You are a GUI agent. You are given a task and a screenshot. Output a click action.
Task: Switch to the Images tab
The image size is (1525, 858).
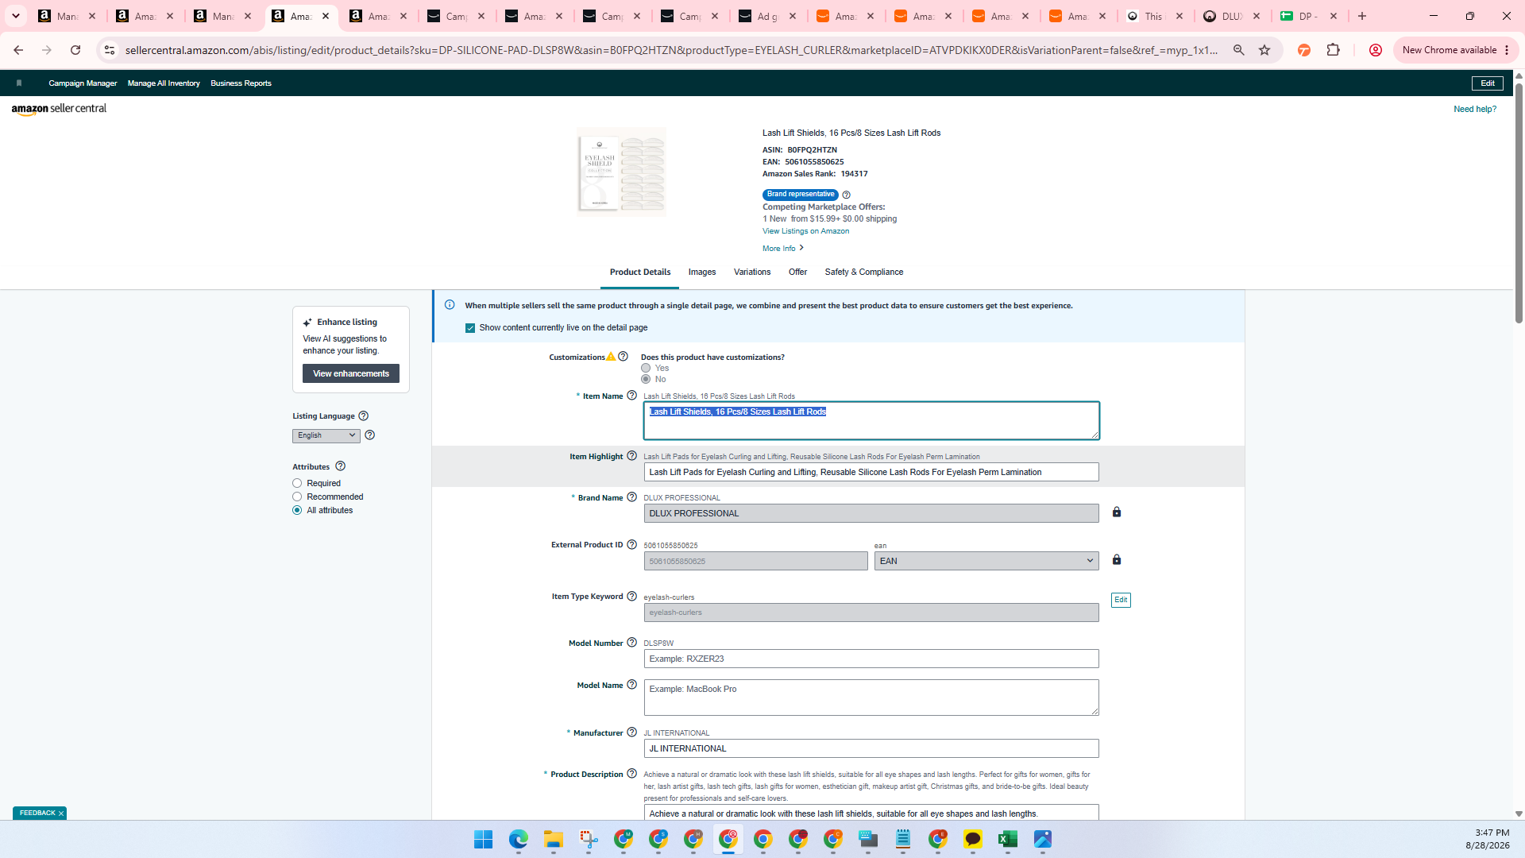701,272
